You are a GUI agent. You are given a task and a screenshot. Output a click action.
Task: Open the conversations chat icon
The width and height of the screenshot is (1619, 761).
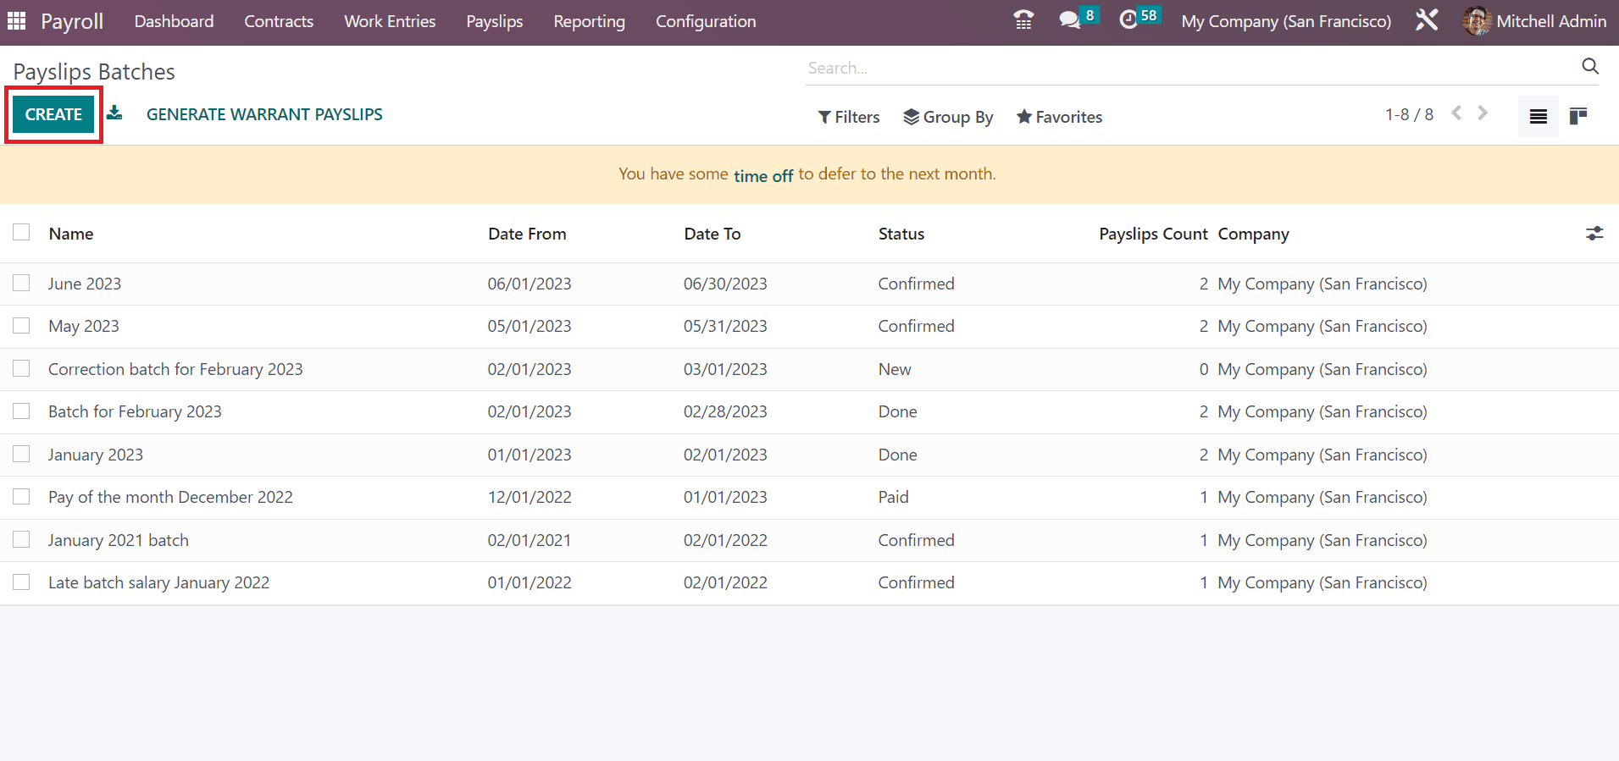[x=1070, y=20]
